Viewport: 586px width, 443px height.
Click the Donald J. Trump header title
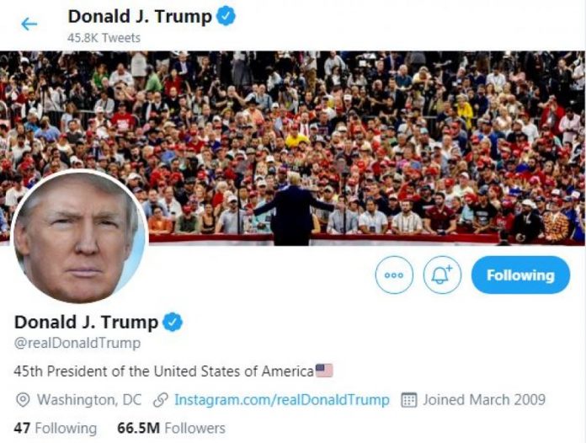point(140,17)
